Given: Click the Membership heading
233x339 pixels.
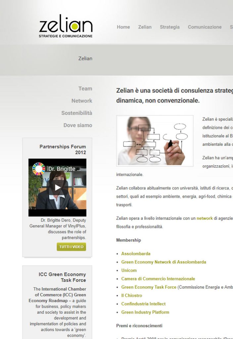Looking at the screenshot, I should click(129, 240).
